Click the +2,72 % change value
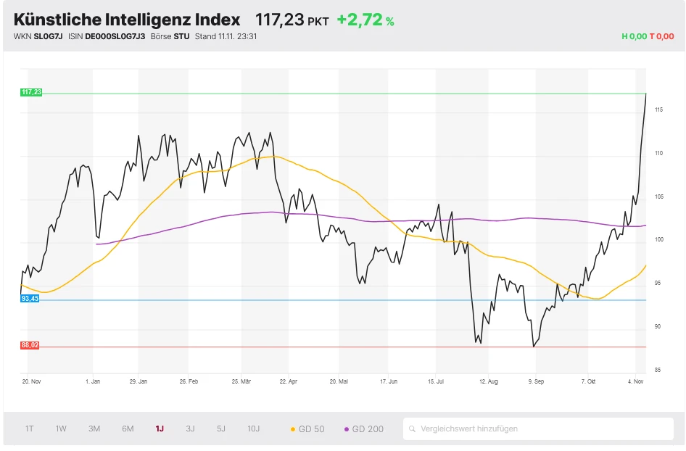Viewport: 686px width, 451px height. pyautogui.click(x=365, y=20)
